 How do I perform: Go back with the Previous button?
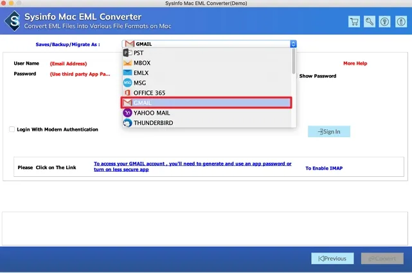[x=332, y=259]
